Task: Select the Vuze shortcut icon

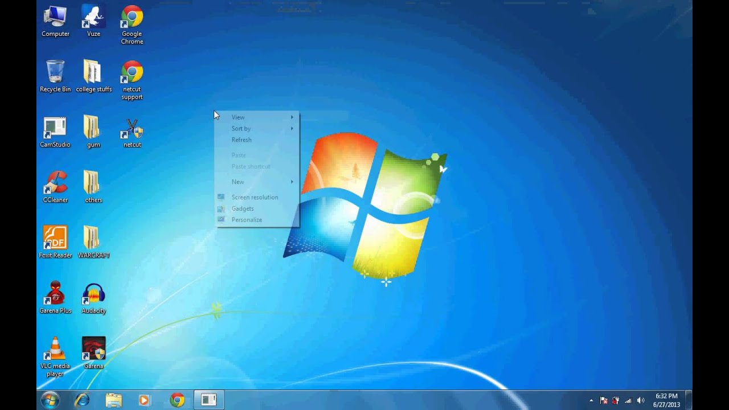Action: 93,21
